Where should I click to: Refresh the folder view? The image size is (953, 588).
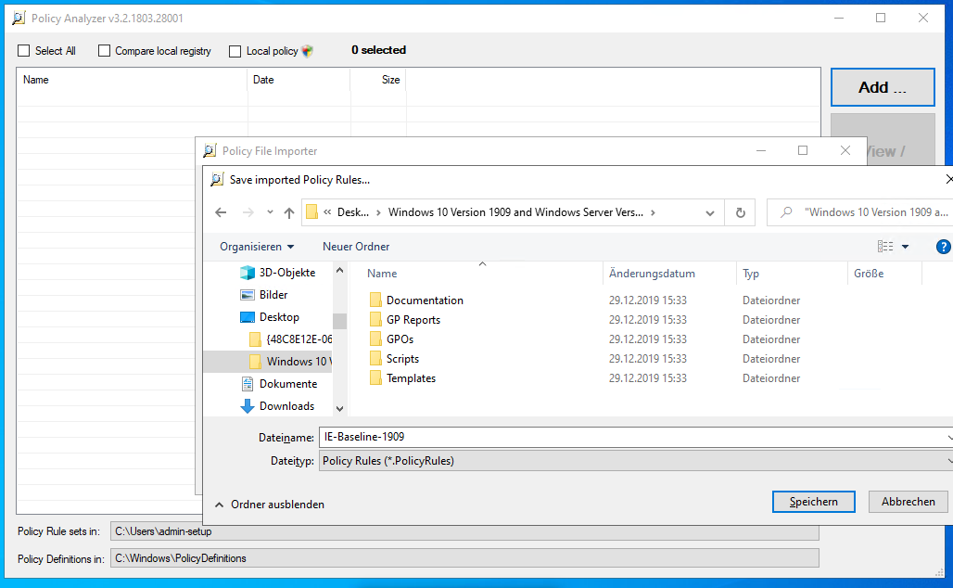pyautogui.click(x=741, y=212)
